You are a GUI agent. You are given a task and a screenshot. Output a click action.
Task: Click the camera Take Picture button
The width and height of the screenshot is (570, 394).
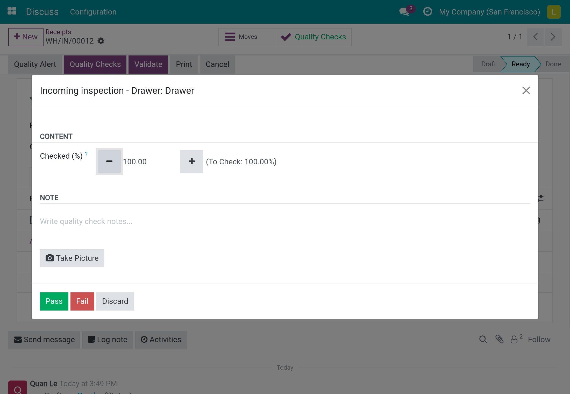(72, 258)
